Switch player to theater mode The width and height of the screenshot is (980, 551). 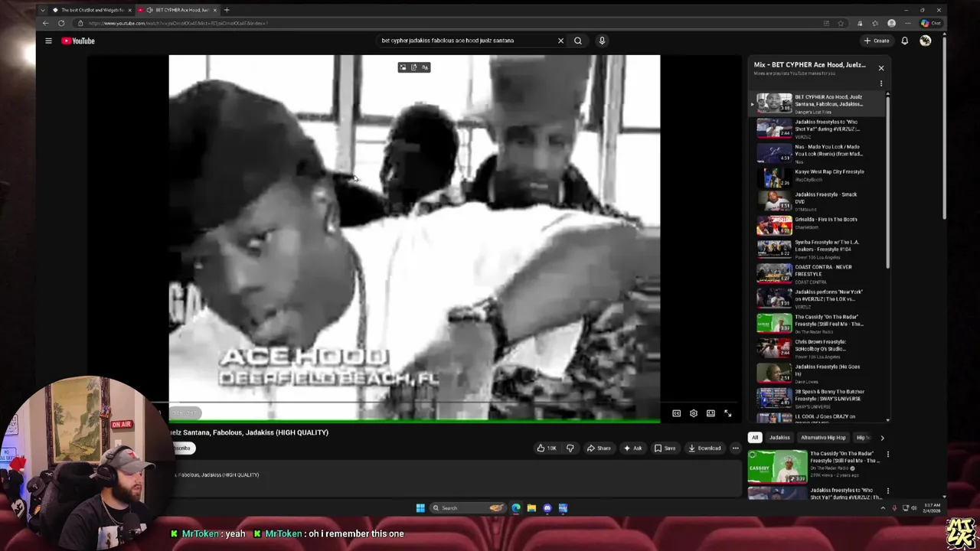(710, 413)
